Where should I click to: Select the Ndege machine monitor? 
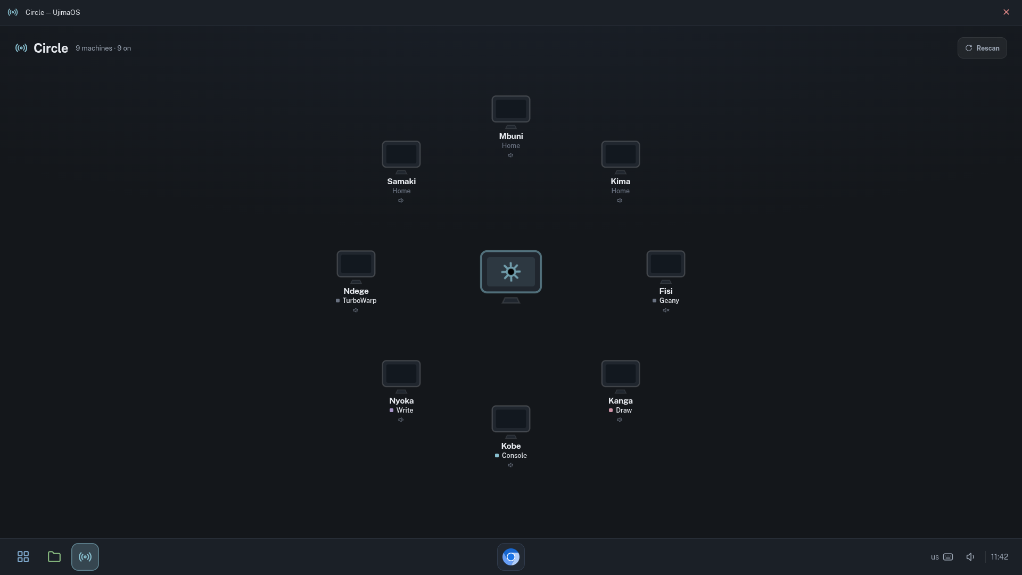tap(356, 267)
